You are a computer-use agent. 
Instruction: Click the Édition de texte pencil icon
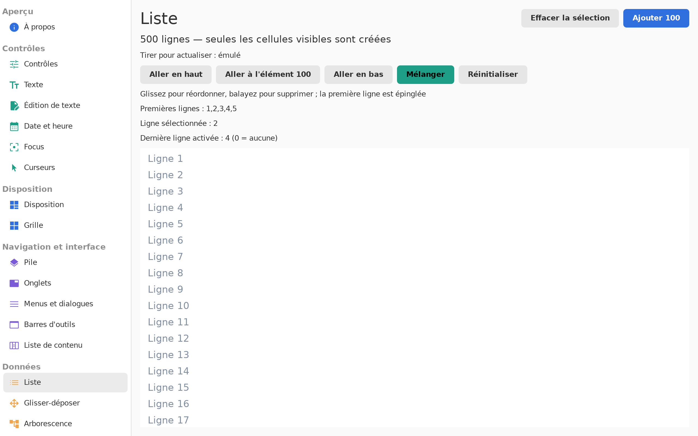pyautogui.click(x=14, y=106)
